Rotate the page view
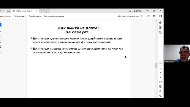Image resolution: width=190 pixels, height=107 pixels. point(160,82)
